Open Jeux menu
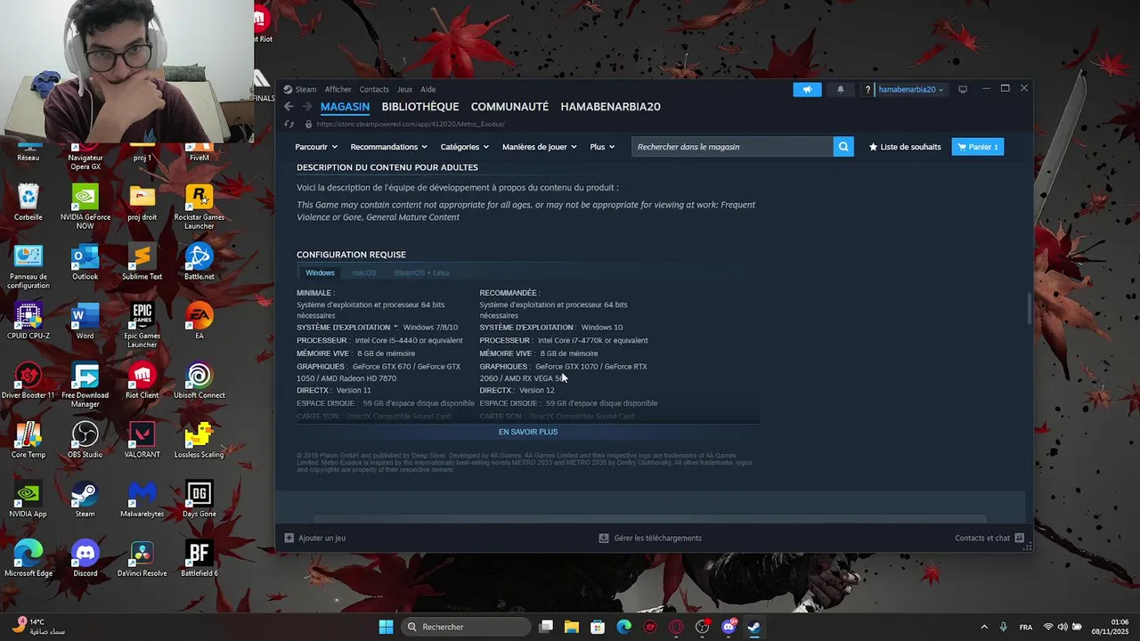1140x641 pixels. [404, 89]
